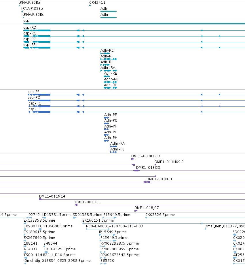Select the EK267649.5prime EST label
The height and width of the screenshot is (265, 245).
pyautogui.click(x=39, y=238)
